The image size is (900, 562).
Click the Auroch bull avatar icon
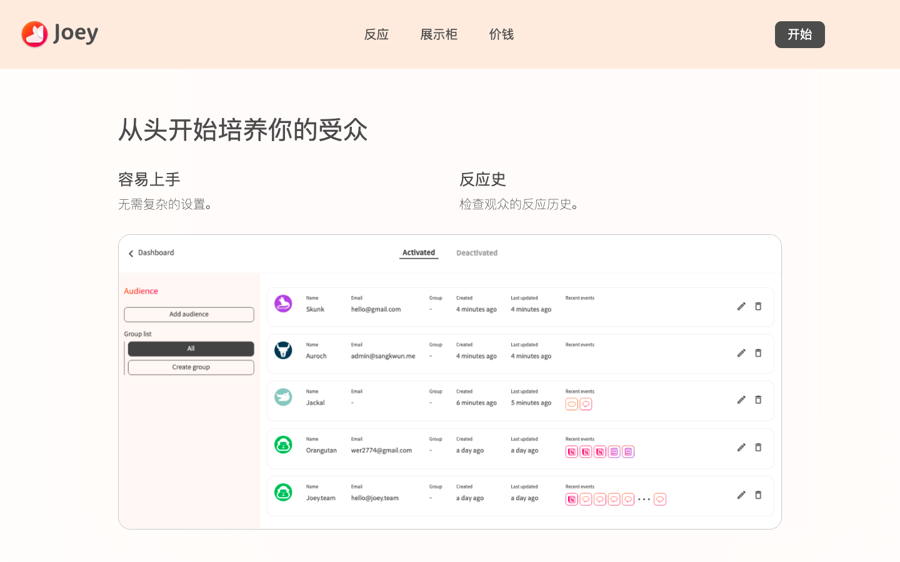283,350
